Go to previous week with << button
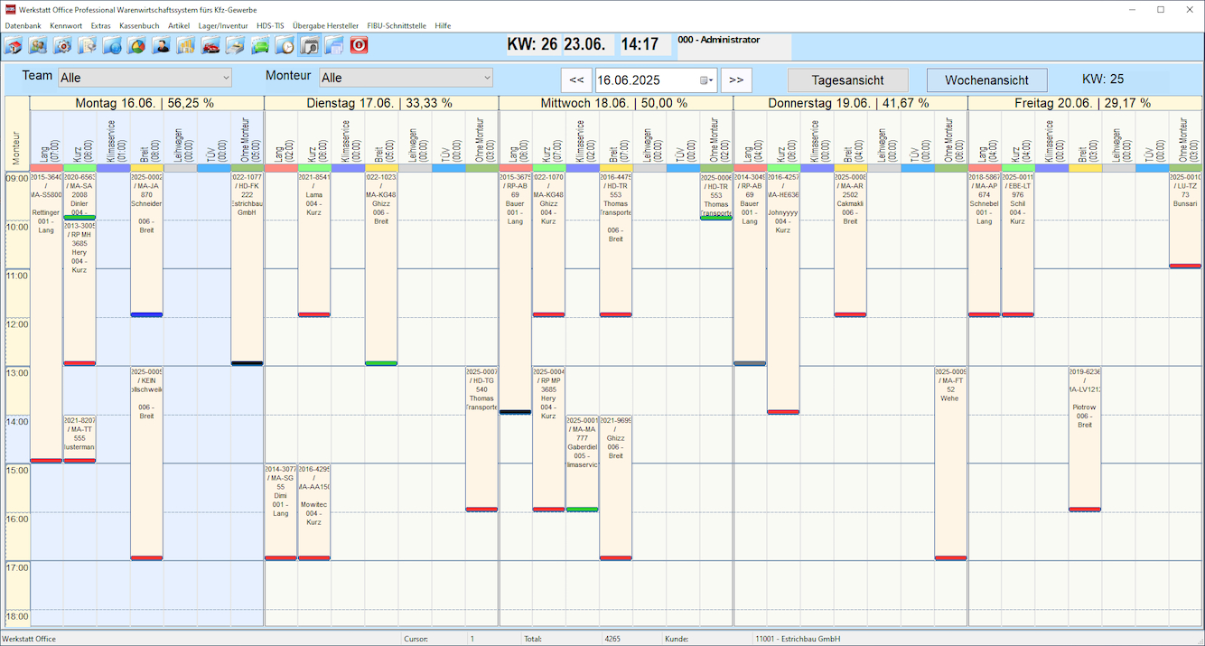The width and height of the screenshot is (1205, 646). pyautogui.click(x=576, y=80)
